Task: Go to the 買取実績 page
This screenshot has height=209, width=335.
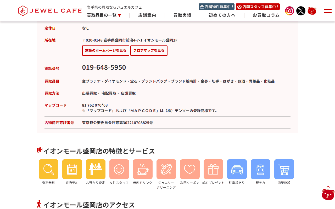Action: [182, 15]
